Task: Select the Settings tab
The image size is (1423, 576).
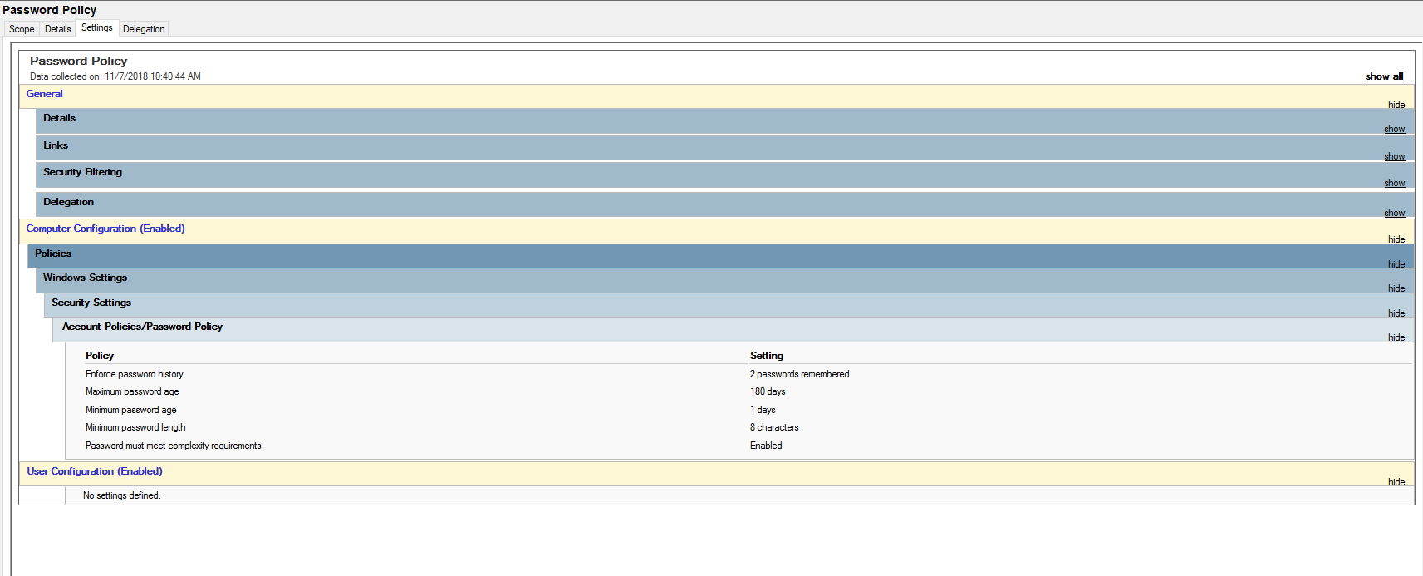Action: tap(96, 28)
